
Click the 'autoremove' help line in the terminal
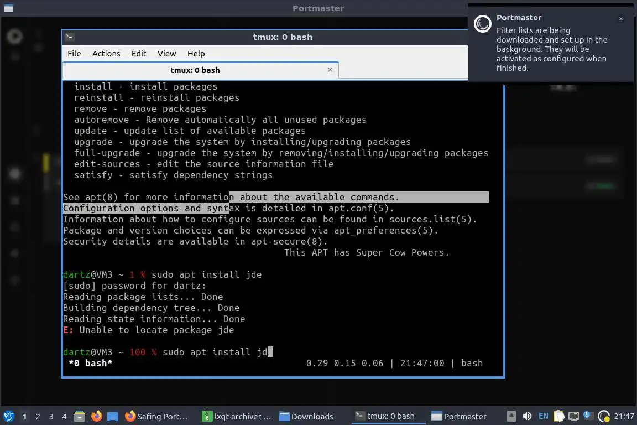[x=220, y=120]
